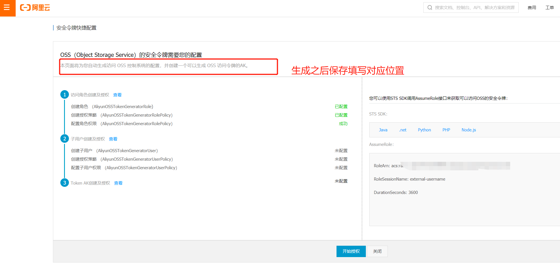
Task: Click 创建授权策略 AliyunOSSTokenGeneratorRolePolicy text
Action: (122, 115)
